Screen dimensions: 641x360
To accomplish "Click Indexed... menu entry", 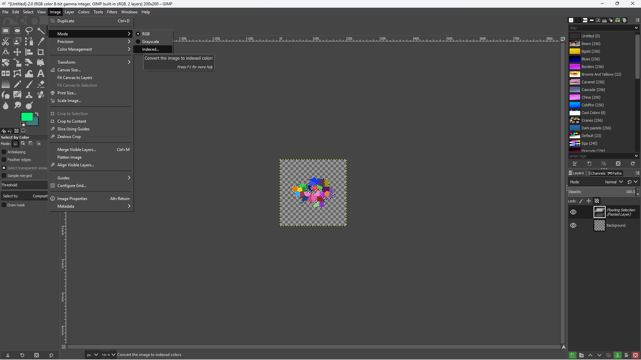I will (151, 49).
